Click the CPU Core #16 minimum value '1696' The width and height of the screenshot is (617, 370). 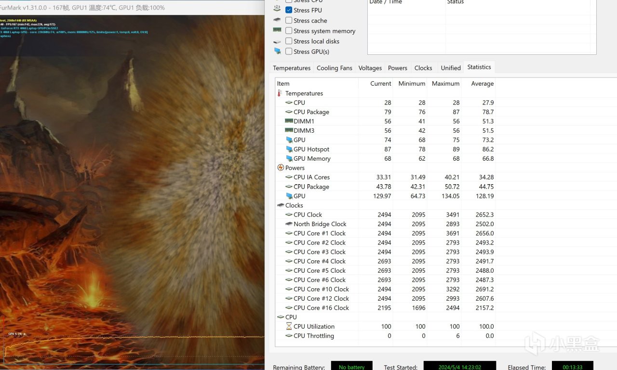(x=418, y=308)
